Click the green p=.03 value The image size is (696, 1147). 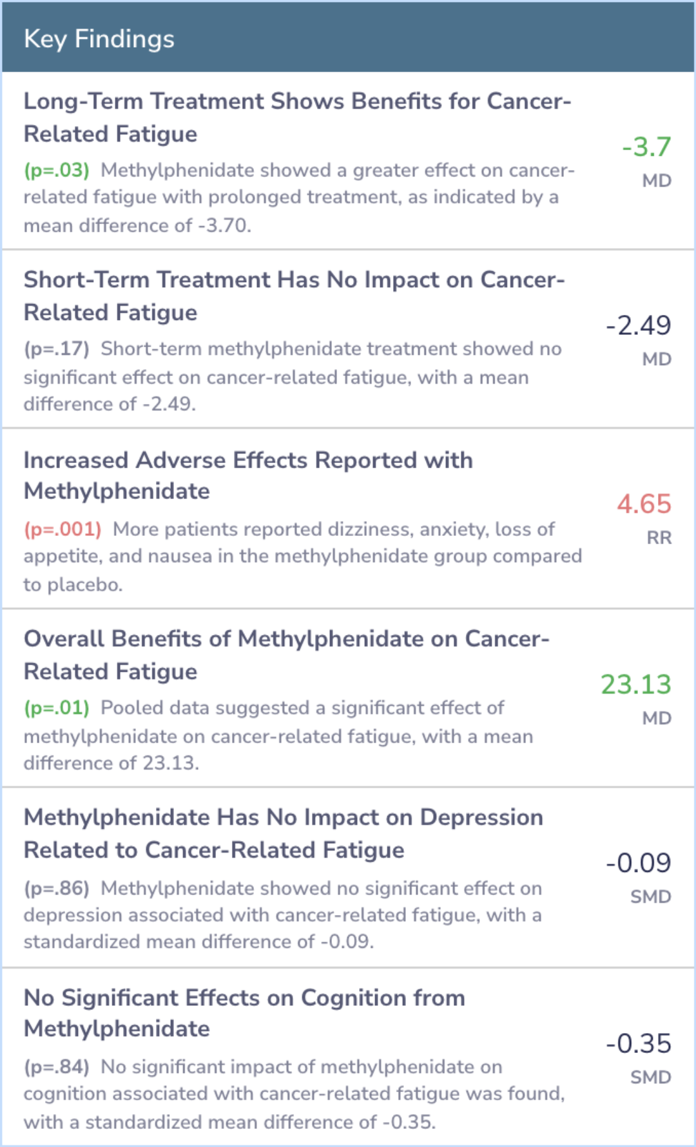(x=57, y=170)
